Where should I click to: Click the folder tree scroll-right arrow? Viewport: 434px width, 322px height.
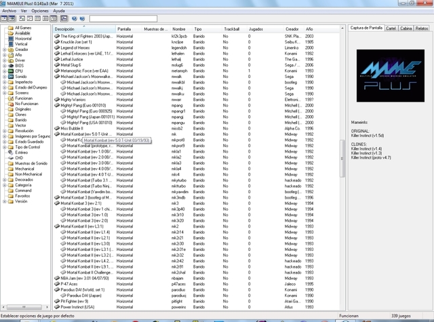[x=47, y=307]
